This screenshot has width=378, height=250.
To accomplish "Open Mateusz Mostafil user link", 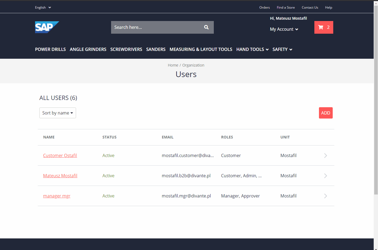I will (x=60, y=176).
